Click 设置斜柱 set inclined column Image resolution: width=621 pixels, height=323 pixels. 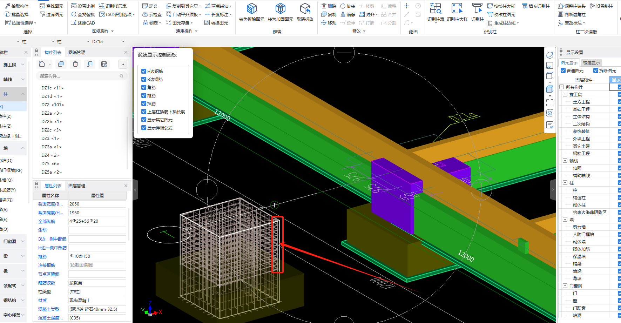click(602, 6)
